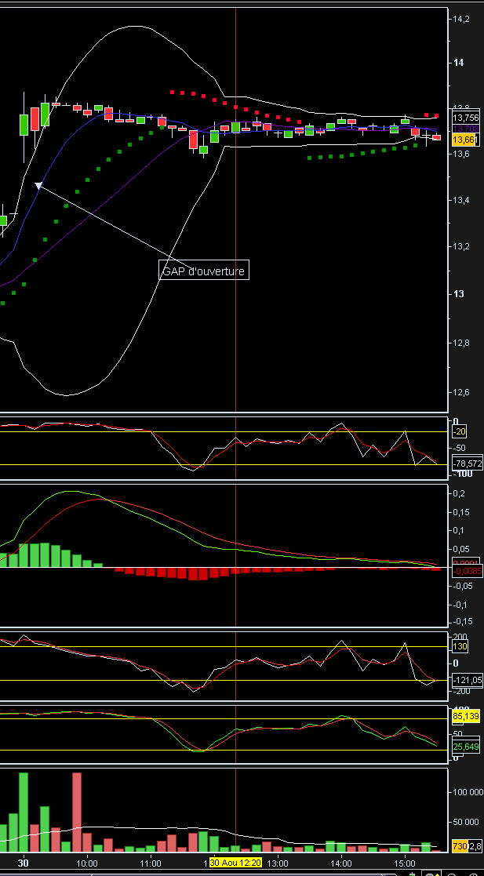
Task: Click the -78,572 oscillator value label
Action: (467, 463)
